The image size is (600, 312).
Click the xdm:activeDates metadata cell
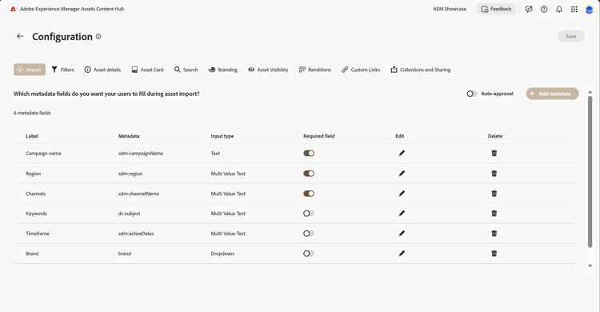pyautogui.click(x=136, y=233)
